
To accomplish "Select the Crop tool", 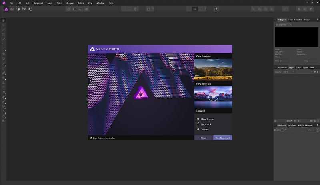I will (4, 35).
